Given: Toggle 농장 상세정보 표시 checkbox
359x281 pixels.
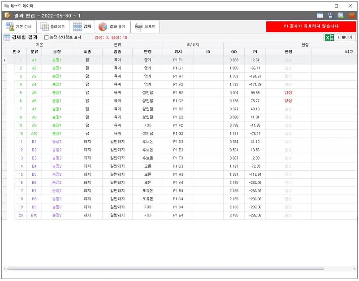Looking at the screenshot, I should click(x=46, y=37).
